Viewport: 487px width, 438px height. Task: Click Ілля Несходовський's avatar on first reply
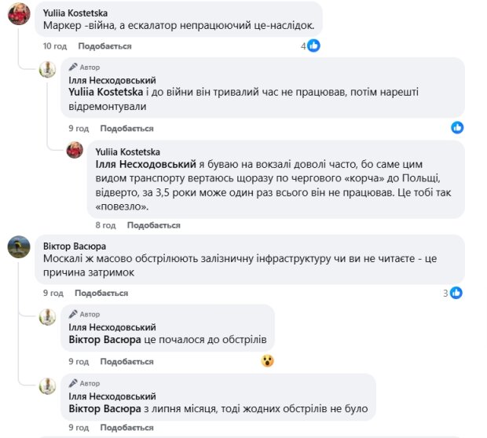click(48, 69)
